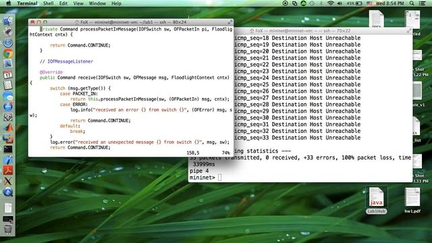Launch Xcode from the Dock
The width and height of the screenshot is (432, 243).
pyautogui.click(x=7, y=160)
